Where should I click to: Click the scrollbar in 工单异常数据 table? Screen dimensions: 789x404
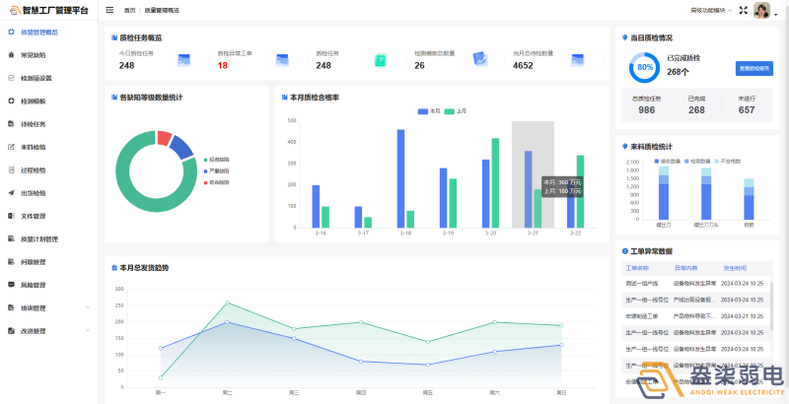(771, 306)
